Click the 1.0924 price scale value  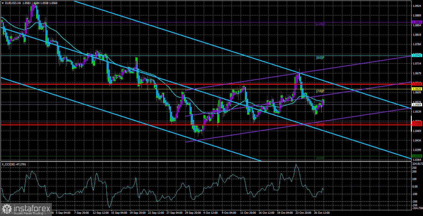tap(417, 6)
